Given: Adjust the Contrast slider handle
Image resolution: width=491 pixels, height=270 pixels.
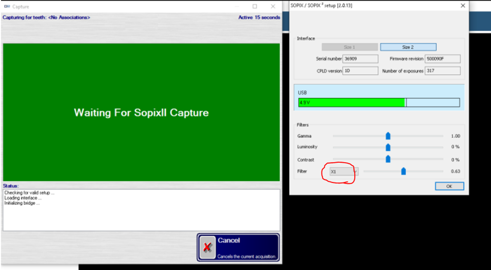Looking at the screenshot, I should (388, 159).
